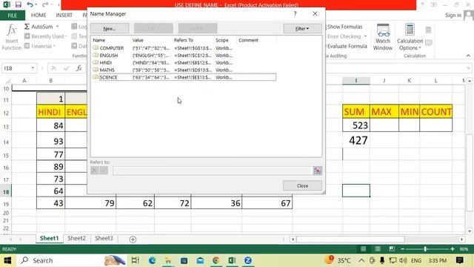Screen dimensions: 474x267
Task: Select column I header
Action: point(355,81)
